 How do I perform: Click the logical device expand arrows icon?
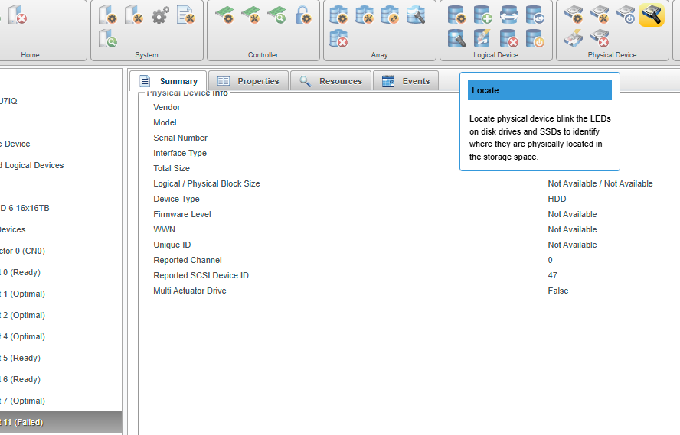click(508, 15)
